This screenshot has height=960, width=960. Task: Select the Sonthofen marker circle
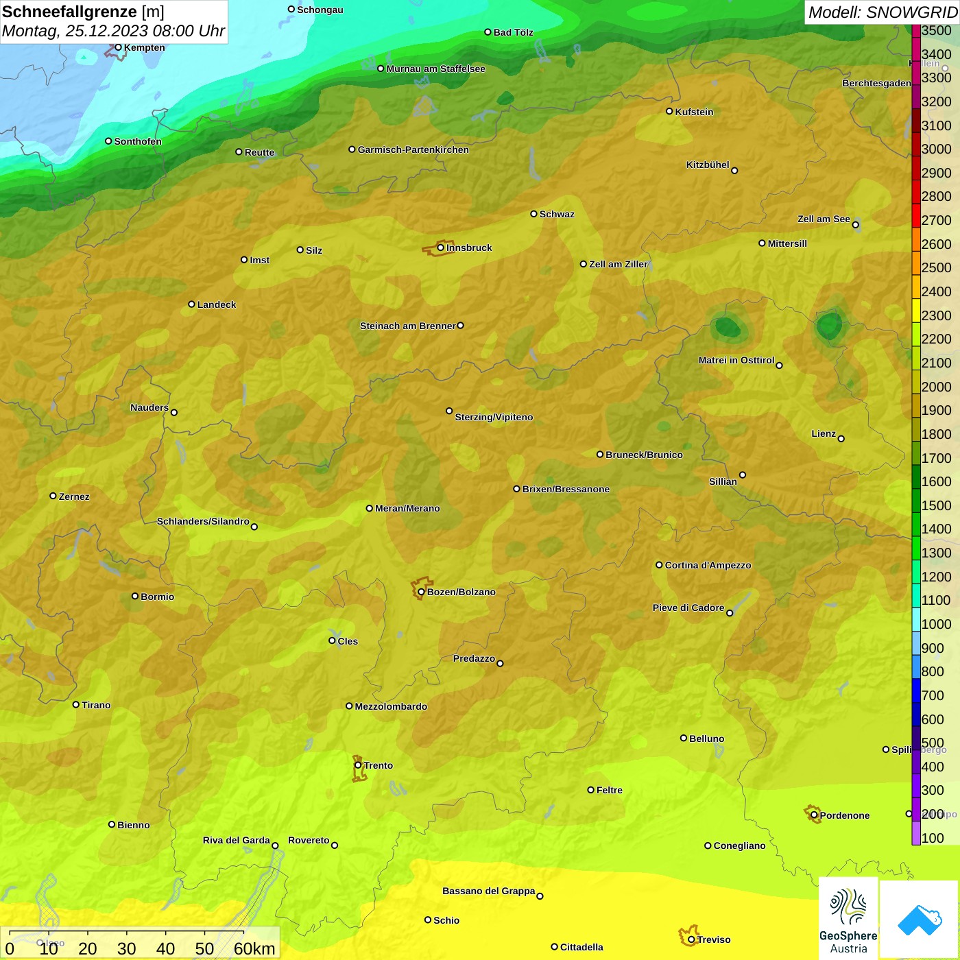[x=108, y=141]
